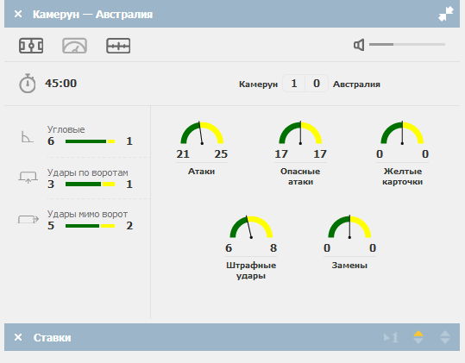
Task: Click the stopwatch icon
Action: (28, 84)
